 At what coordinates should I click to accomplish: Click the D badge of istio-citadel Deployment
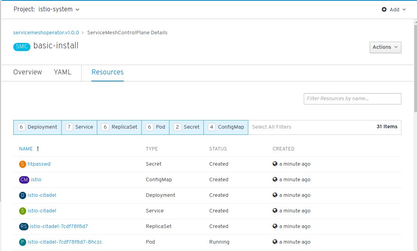[x=23, y=195]
